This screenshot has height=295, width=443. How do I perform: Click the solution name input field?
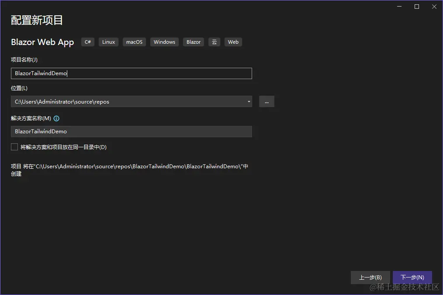(x=132, y=132)
